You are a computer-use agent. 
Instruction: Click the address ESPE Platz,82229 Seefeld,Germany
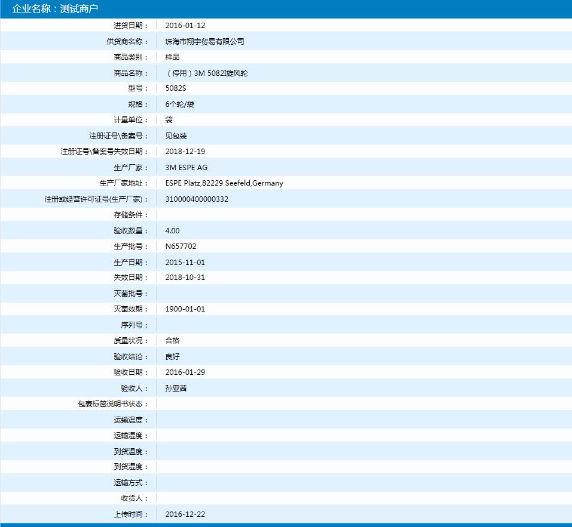click(224, 183)
